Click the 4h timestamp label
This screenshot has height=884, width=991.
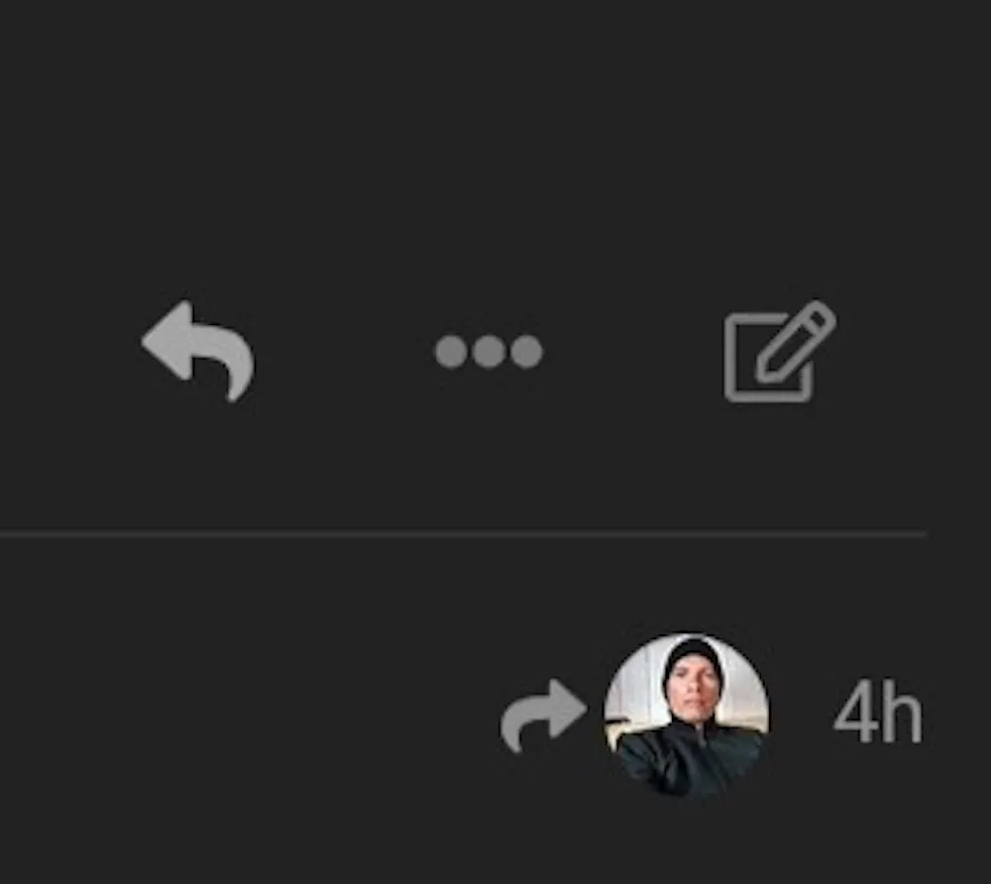pyautogui.click(x=878, y=713)
